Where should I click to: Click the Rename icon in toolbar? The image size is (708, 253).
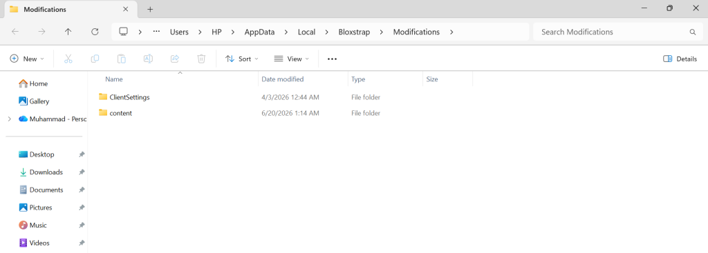click(148, 59)
